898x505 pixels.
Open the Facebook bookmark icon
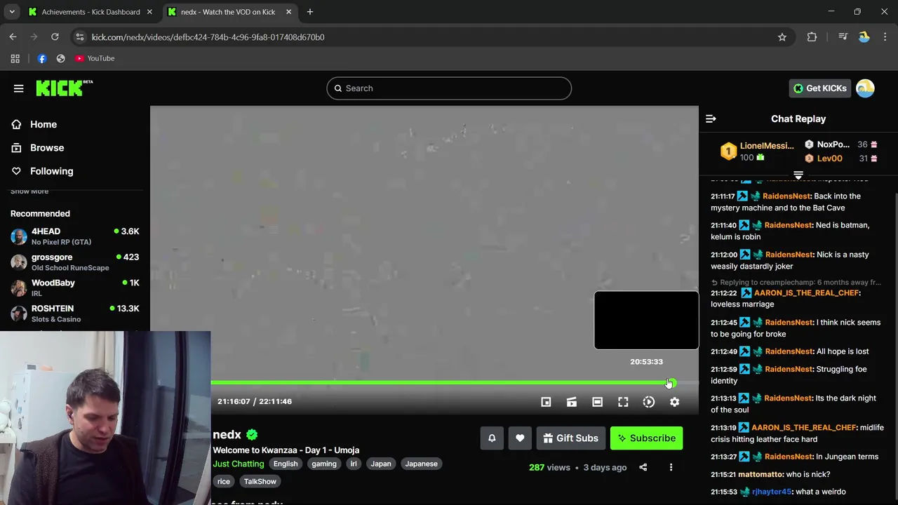point(41,58)
